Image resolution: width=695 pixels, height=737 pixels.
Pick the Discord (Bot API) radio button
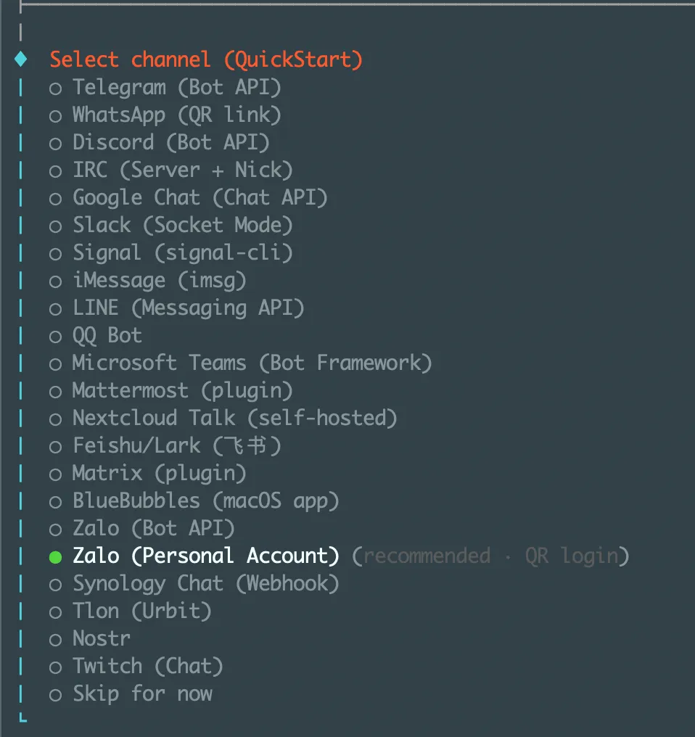[x=56, y=144]
